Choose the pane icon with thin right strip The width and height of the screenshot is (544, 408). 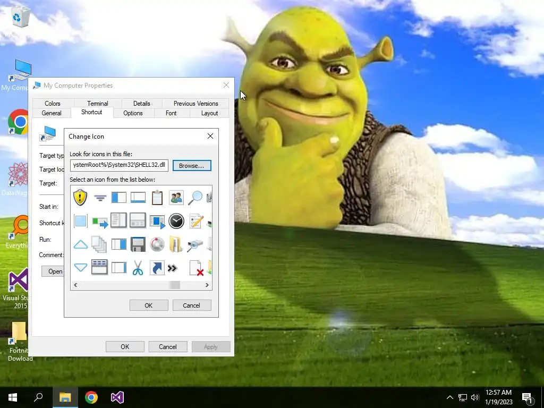pos(118,268)
